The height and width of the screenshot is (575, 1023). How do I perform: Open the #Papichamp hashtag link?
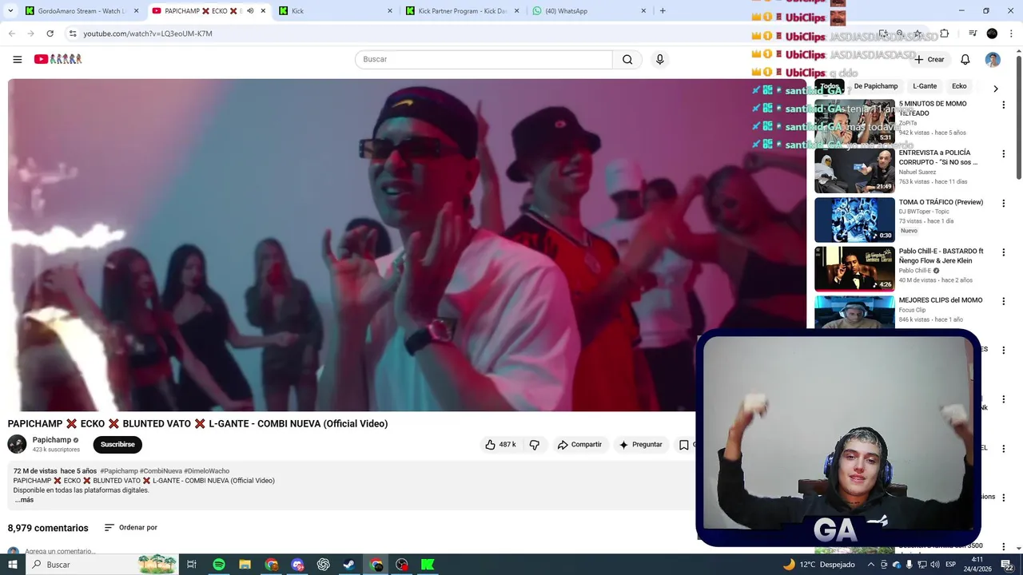(x=119, y=471)
